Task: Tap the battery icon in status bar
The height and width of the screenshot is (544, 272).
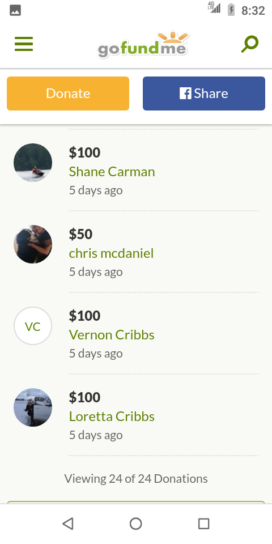Action: tap(231, 10)
